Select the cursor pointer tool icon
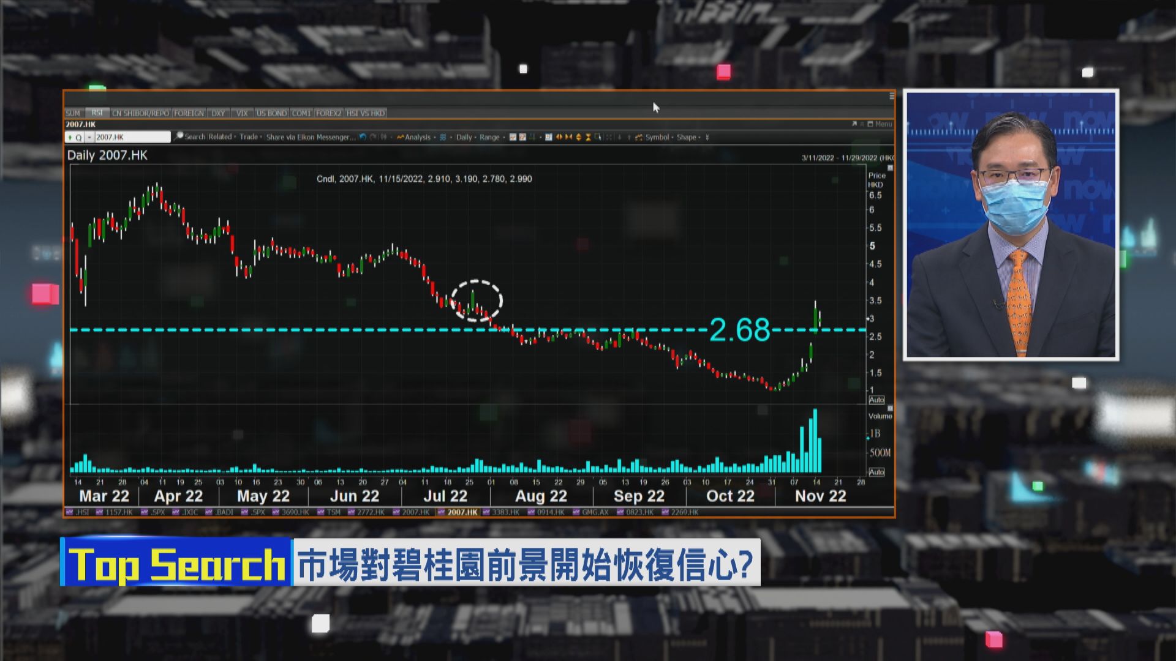The image size is (1176, 661). pyautogui.click(x=599, y=137)
